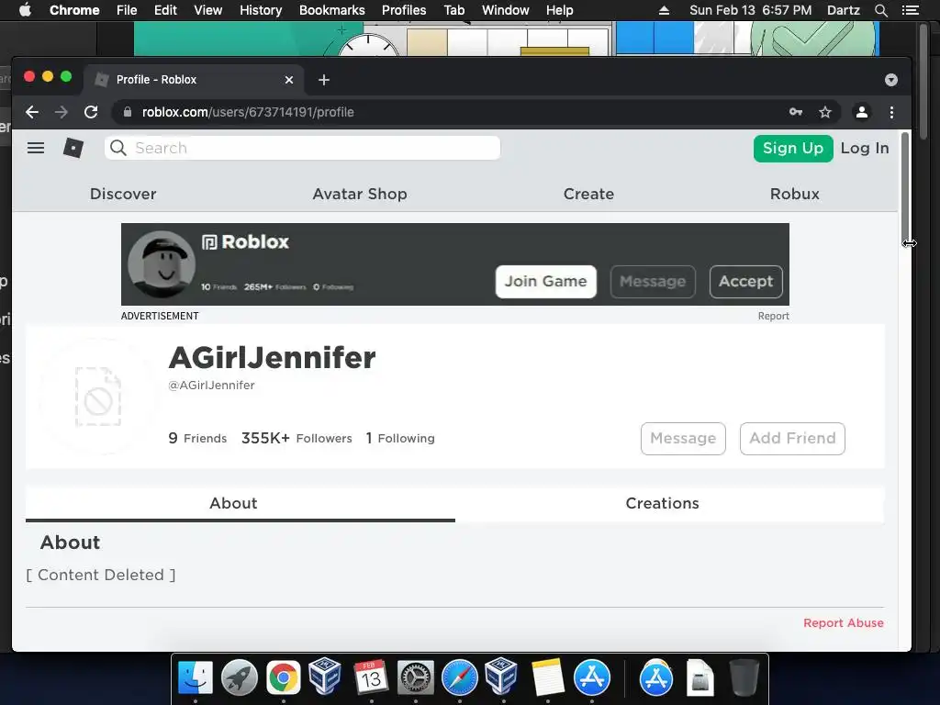Open the Robux page link
This screenshot has width=940, height=705.
[794, 194]
